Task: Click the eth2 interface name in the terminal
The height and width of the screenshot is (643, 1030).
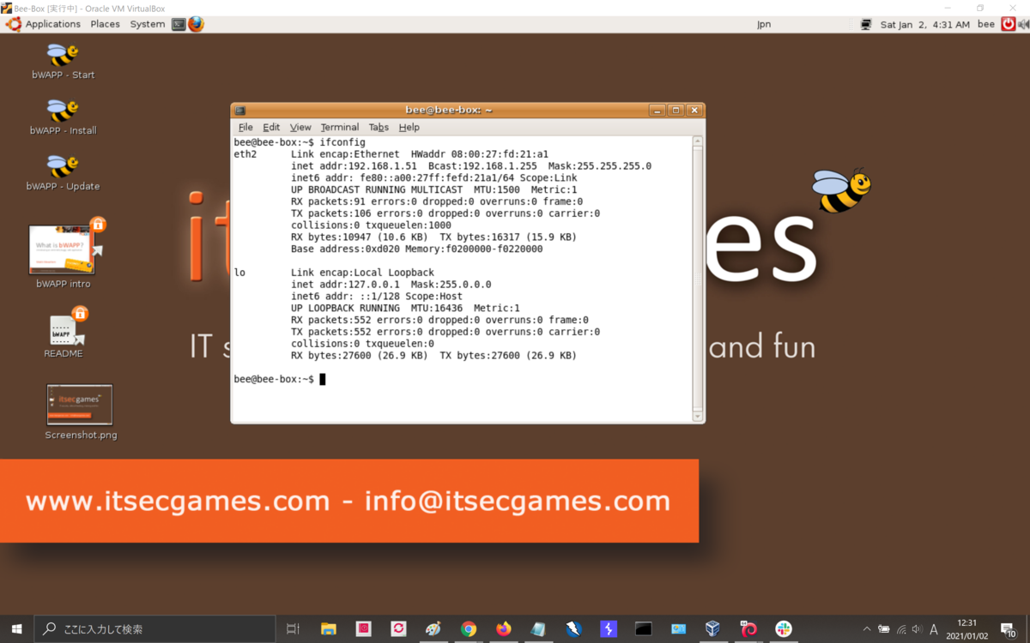Action: pyautogui.click(x=245, y=154)
